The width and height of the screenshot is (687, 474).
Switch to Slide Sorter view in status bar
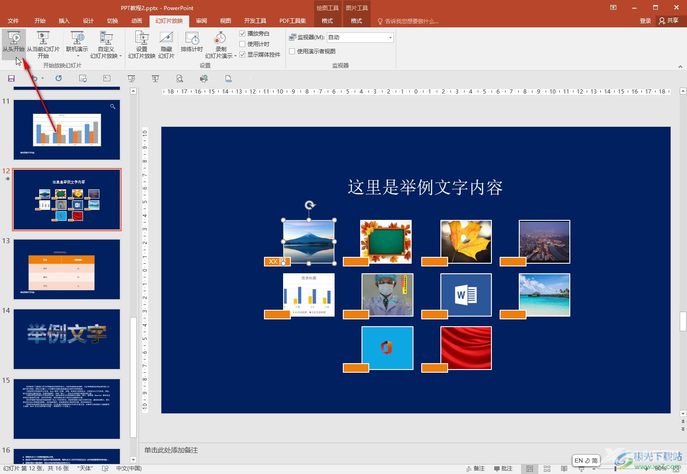(x=547, y=469)
